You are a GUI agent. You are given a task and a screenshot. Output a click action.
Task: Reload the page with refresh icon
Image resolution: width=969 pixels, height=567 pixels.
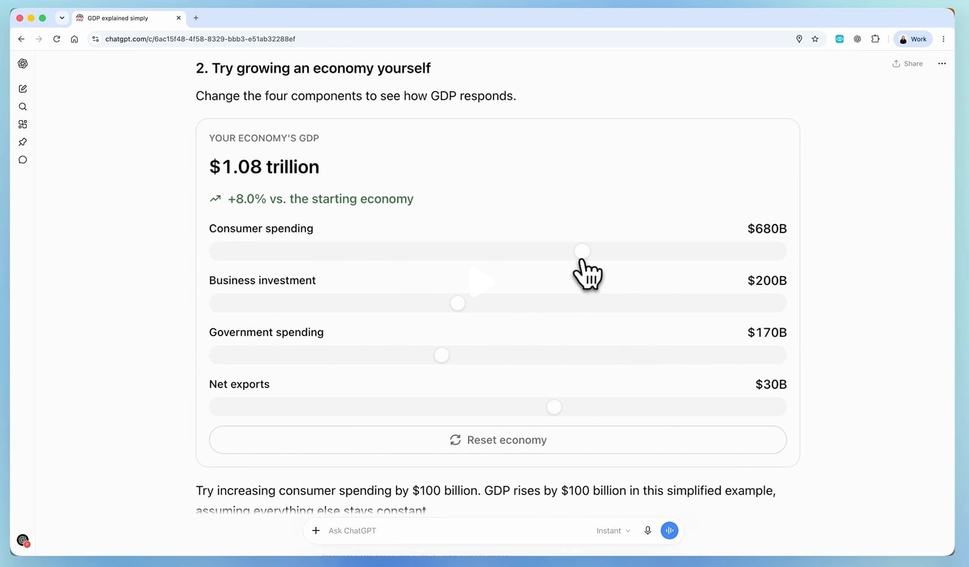click(57, 39)
